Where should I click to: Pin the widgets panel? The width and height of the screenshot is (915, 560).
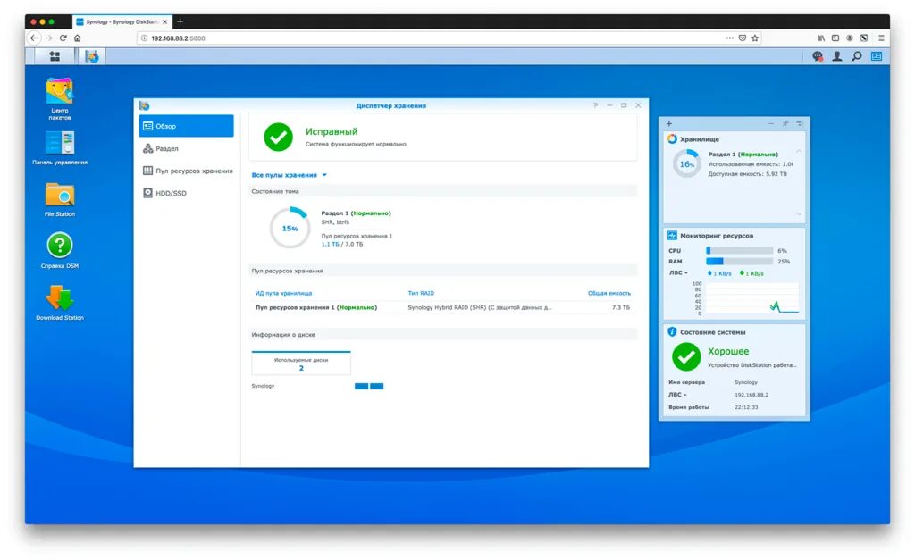(785, 123)
